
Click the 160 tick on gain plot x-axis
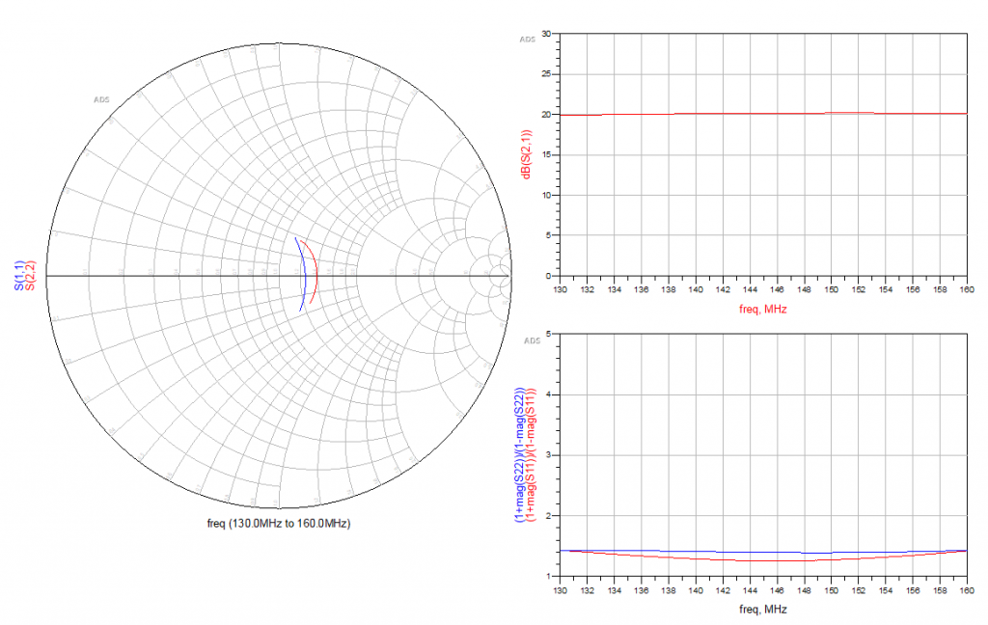[x=967, y=289]
